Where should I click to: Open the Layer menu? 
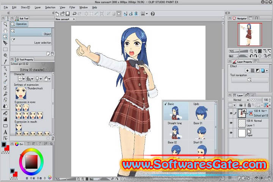coord(38,7)
